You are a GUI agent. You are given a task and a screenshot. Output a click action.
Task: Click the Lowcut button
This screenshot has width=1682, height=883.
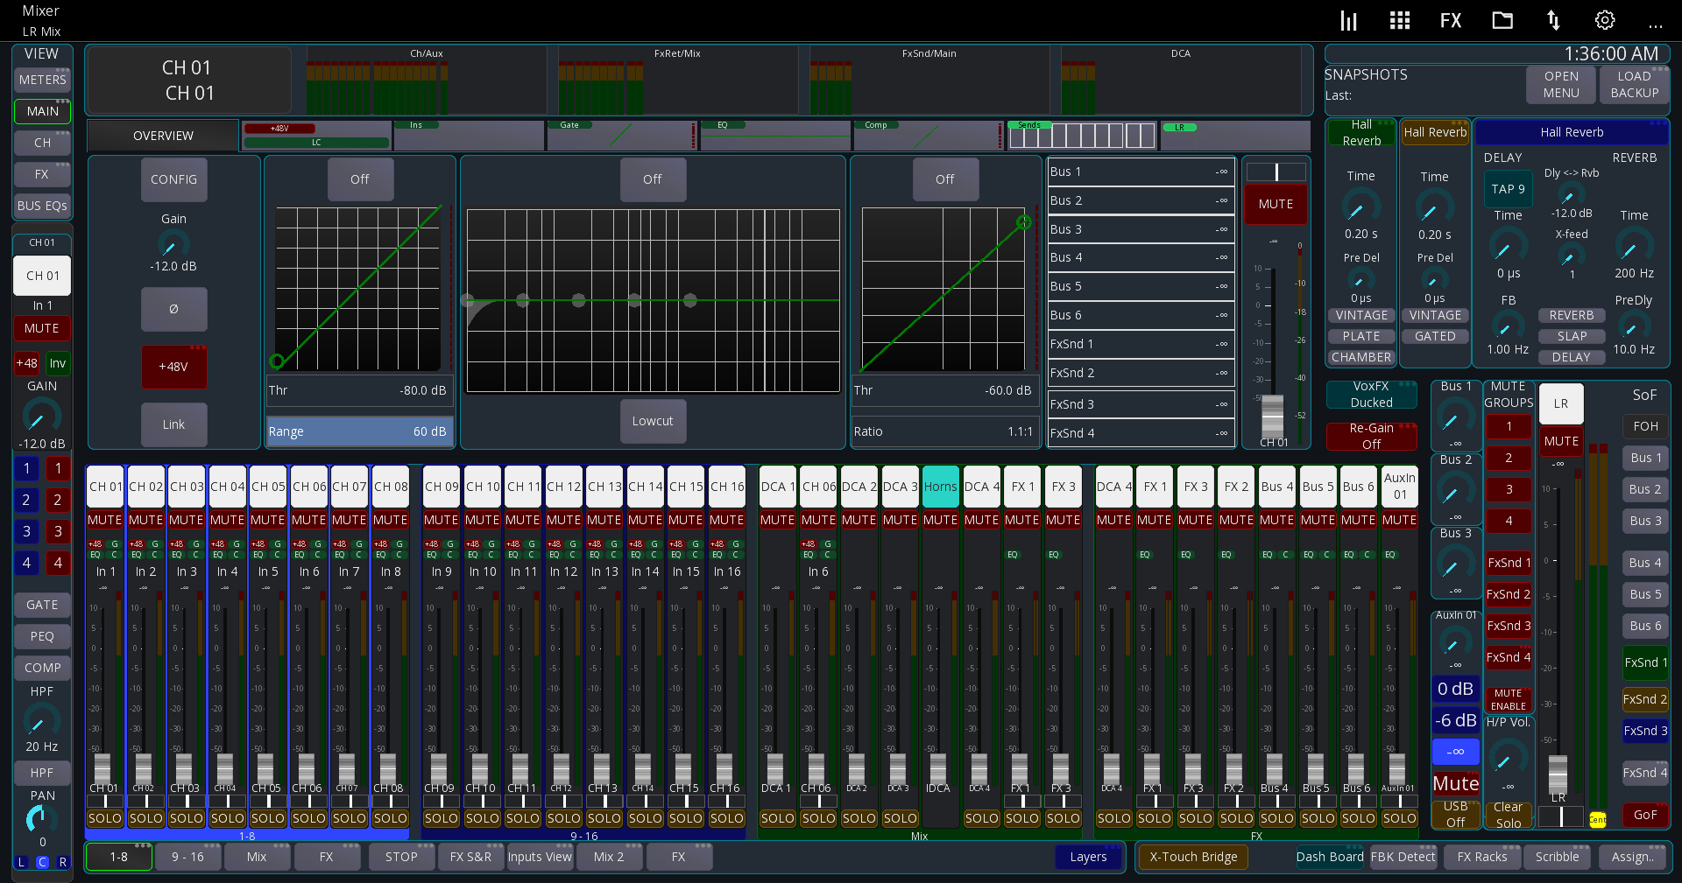point(653,421)
